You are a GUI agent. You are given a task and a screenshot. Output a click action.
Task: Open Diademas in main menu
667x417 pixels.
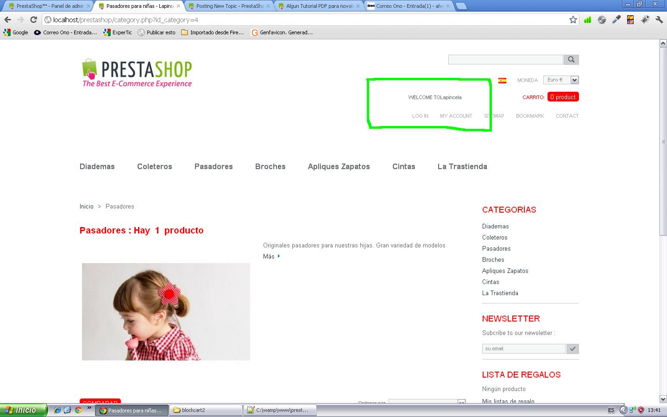97,166
